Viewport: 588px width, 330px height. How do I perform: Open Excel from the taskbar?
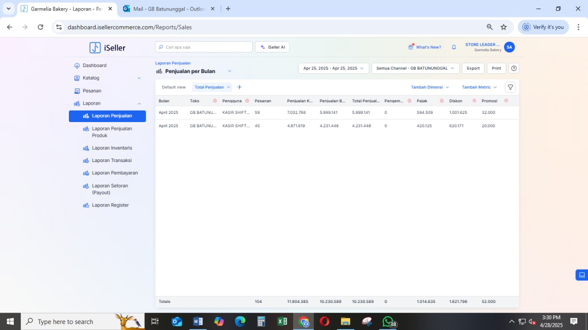point(282,321)
